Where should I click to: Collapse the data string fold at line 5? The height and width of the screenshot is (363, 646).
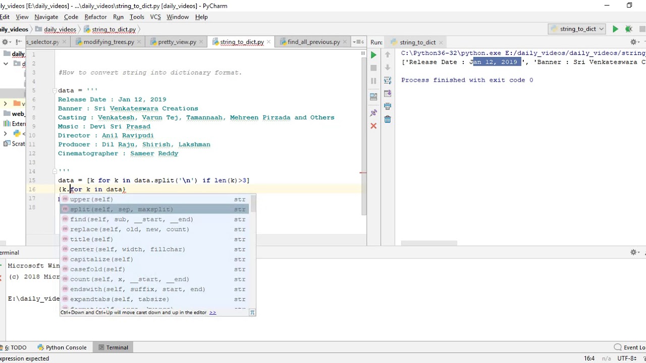pyautogui.click(x=56, y=91)
